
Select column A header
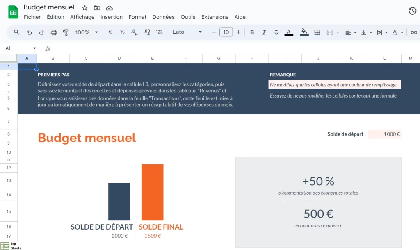point(27,58)
